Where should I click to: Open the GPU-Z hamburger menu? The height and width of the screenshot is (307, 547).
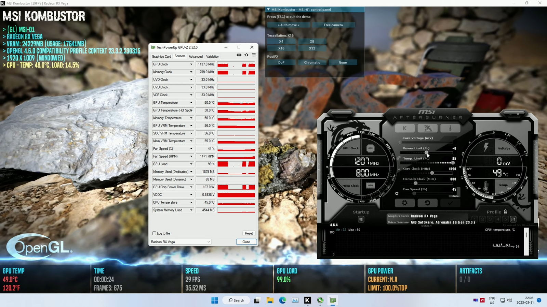(254, 55)
